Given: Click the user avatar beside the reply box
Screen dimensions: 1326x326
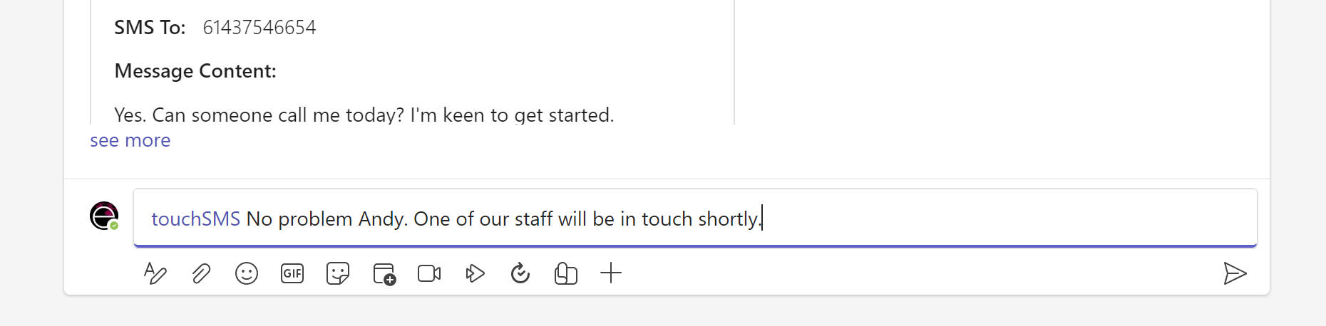Looking at the screenshot, I should click(x=104, y=216).
